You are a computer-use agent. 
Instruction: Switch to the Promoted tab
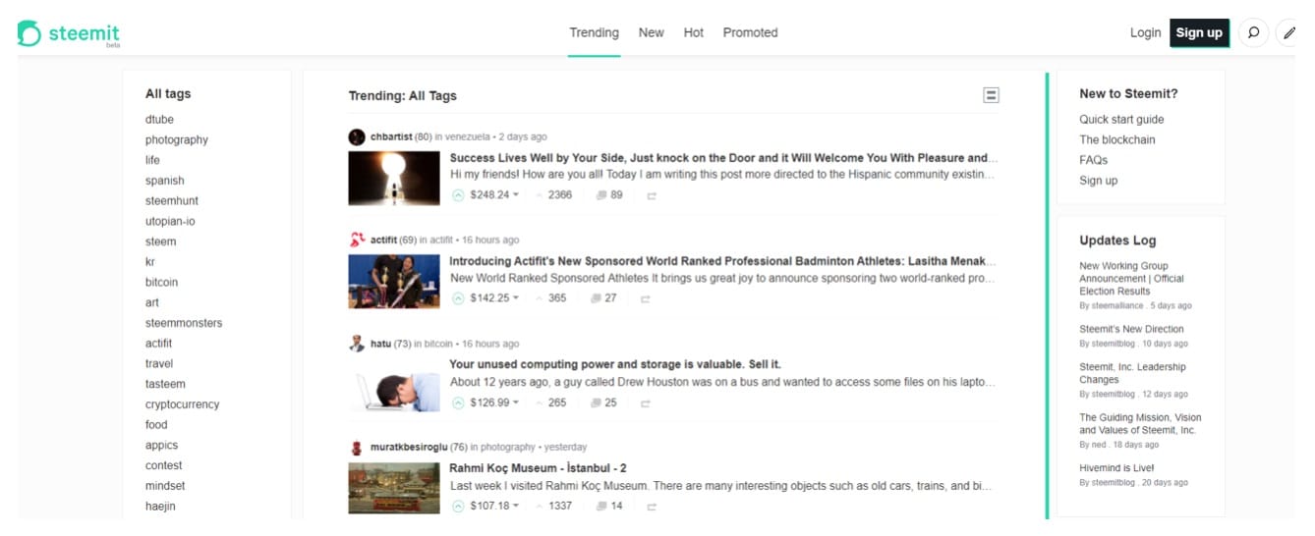(x=750, y=32)
